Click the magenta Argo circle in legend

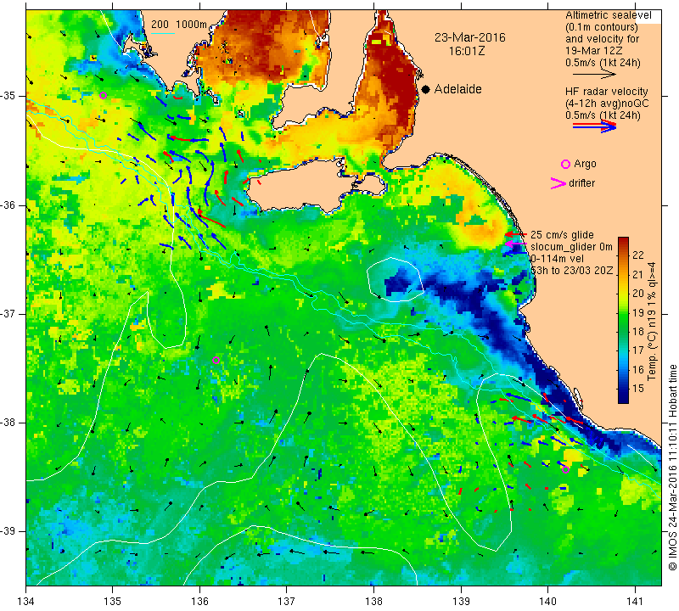point(565,164)
